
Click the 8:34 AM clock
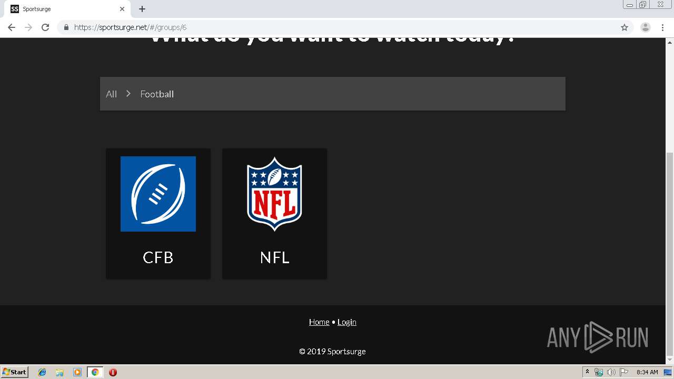coord(647,372)
